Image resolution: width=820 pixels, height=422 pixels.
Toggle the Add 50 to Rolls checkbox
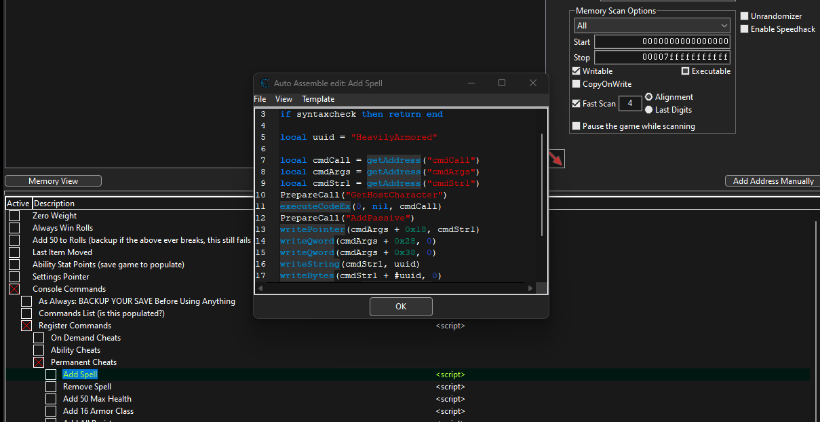point(14,240)
